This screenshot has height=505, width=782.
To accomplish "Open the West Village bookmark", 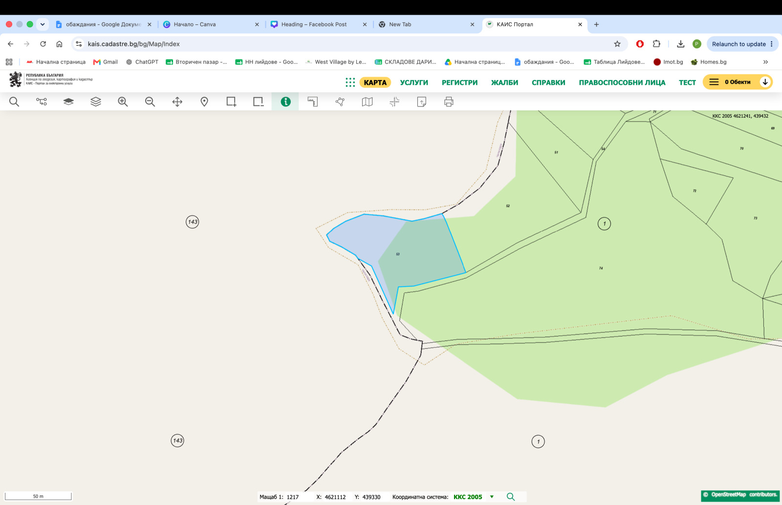I will (x=336, y=62).
